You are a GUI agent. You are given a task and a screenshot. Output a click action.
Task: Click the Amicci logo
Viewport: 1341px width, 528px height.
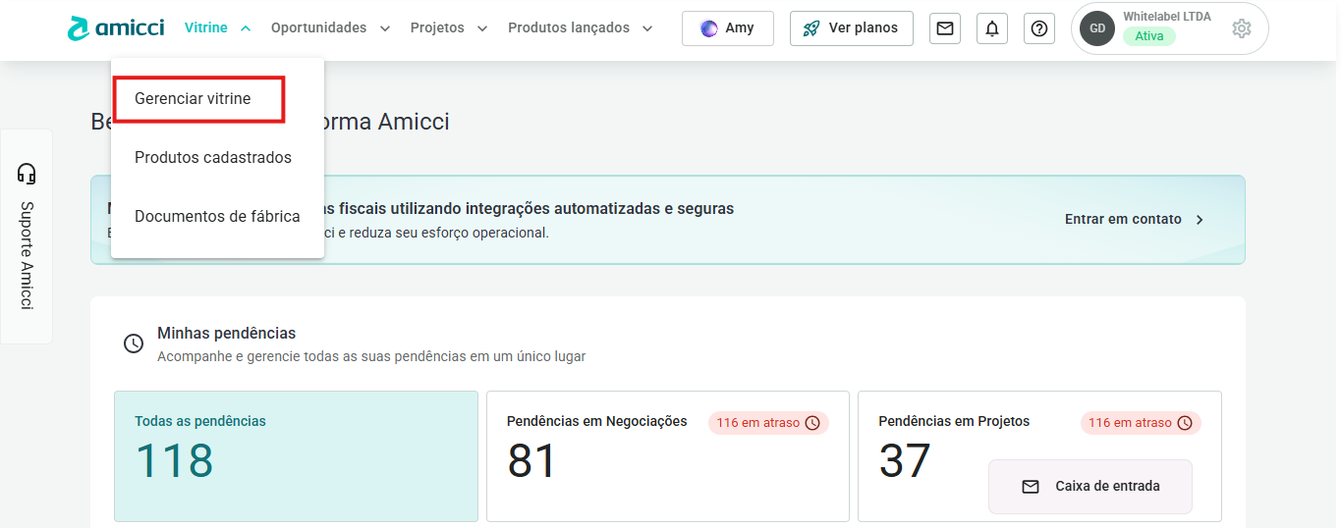click(x=115, y=28)
